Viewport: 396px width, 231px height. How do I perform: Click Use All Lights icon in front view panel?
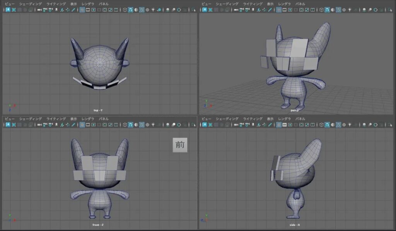153,125
